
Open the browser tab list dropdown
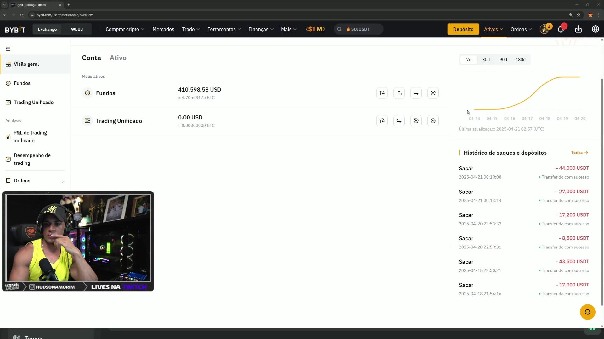point(4,5)
